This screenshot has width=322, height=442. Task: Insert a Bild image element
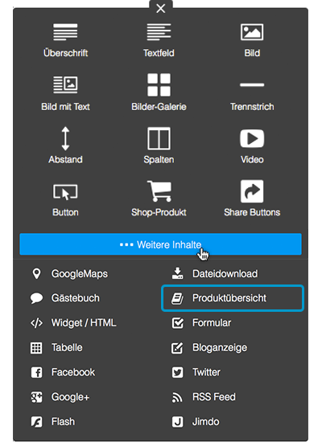coord(252,40)
